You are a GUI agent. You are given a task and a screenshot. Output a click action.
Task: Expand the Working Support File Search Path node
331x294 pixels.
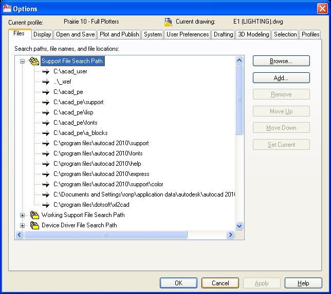22,215
